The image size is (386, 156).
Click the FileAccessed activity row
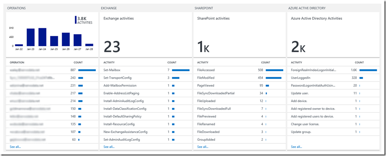239,70
